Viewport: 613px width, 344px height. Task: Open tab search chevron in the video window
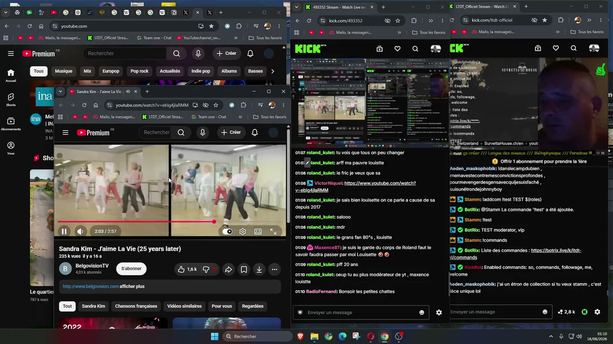pyautogui.click(x=61, y=91)
